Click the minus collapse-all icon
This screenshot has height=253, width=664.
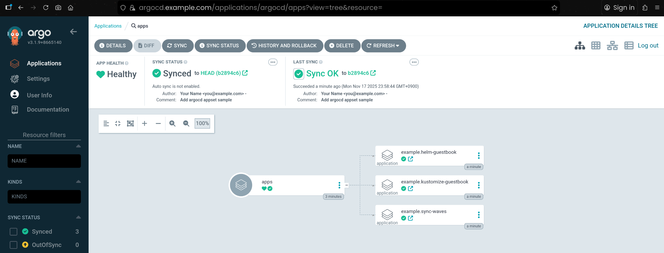pyautogui.click(x=158, y=123)
